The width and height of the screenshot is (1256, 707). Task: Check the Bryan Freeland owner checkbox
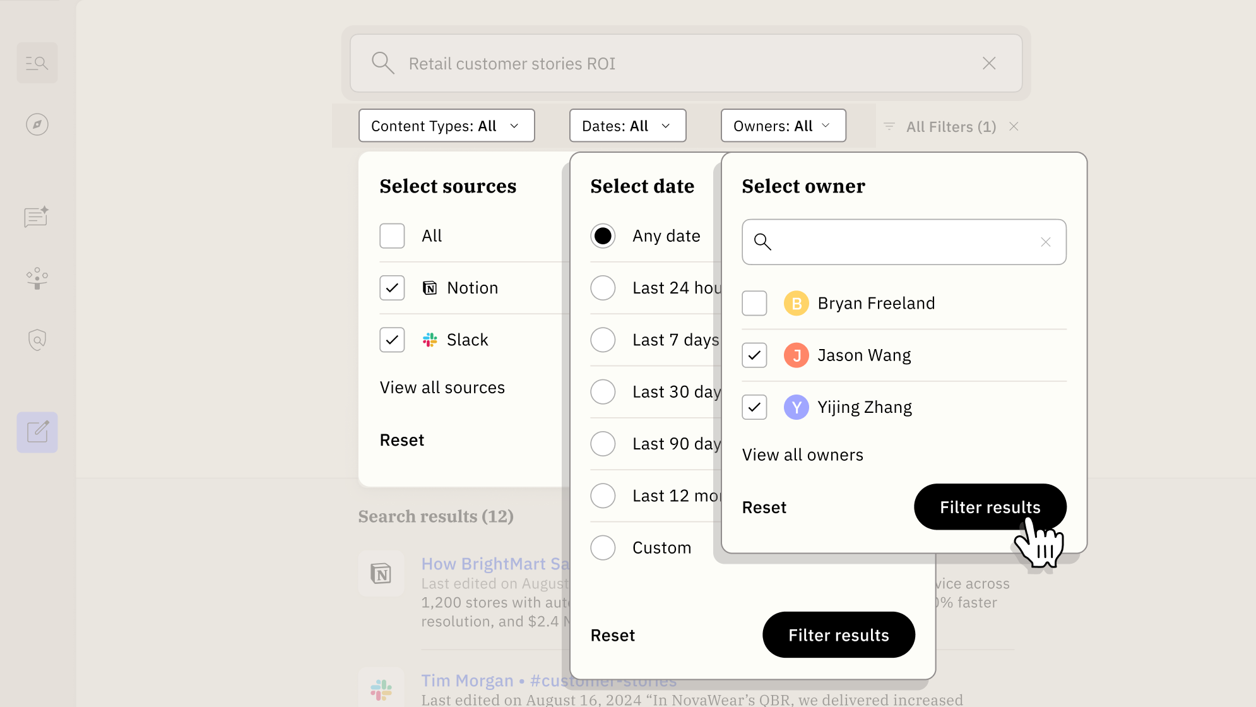[754, 304]
